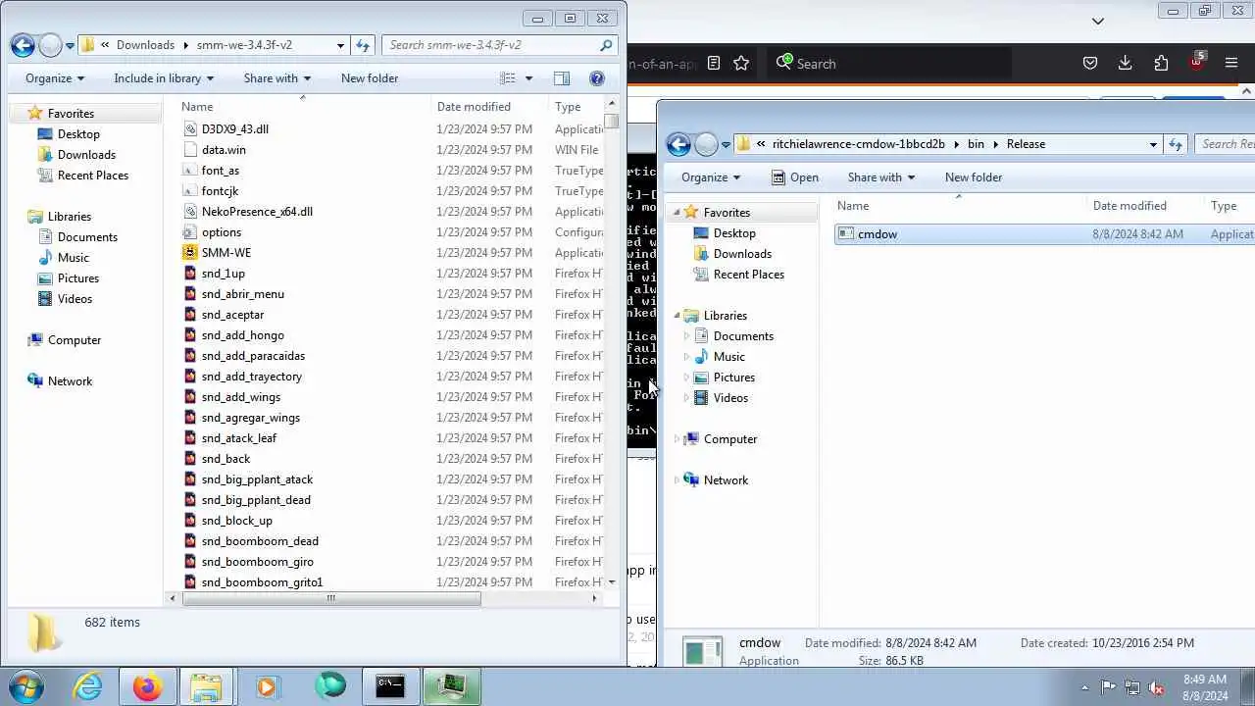Image resolution: width=1255 pixels, height=706 pixels.
Task: Open Recent Places in smm-we sidebar
Action: 93,176
